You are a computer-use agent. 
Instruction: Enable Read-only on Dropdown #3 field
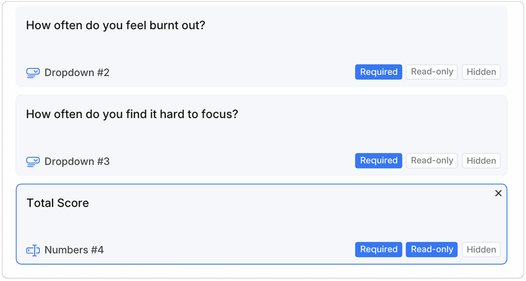431,161
